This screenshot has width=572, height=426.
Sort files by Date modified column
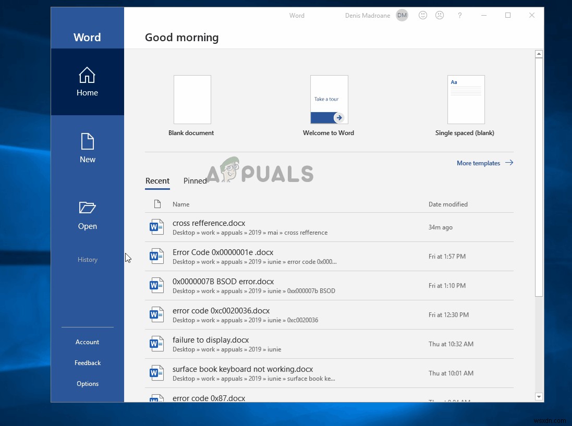(448, 204)
